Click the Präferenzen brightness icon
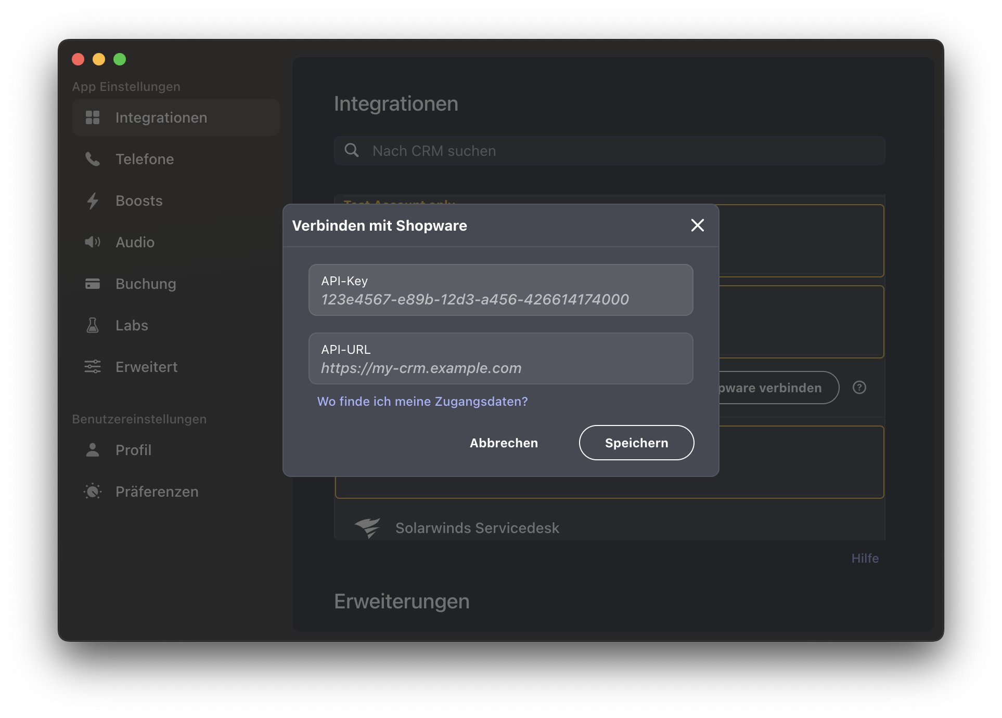 (x=93, y=491)
